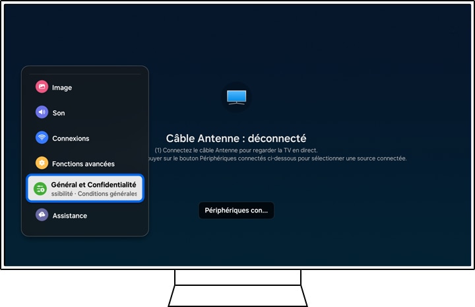Viewport: 475px width, 307px height.
Task: Click the instruction text about connecting the antenna cable
Action: [x=236, y=151]
